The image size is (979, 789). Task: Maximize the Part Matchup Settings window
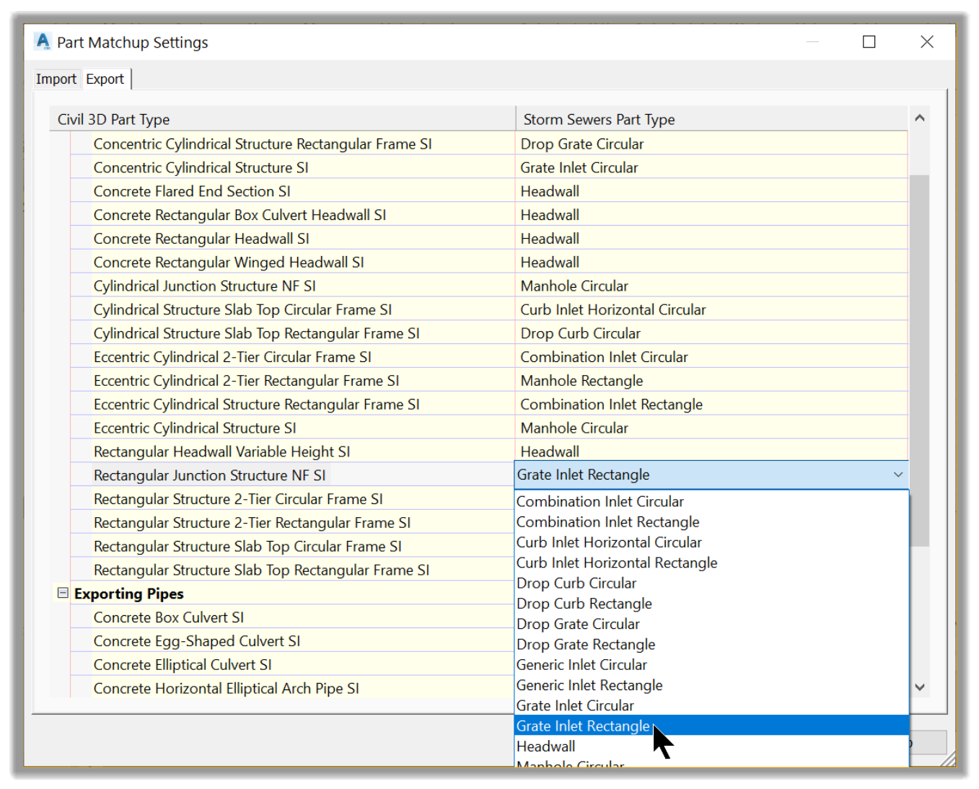[869, 42]
